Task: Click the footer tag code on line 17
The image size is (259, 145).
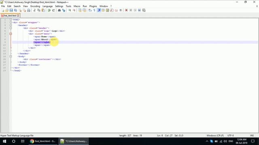Action: pos(29,65)
